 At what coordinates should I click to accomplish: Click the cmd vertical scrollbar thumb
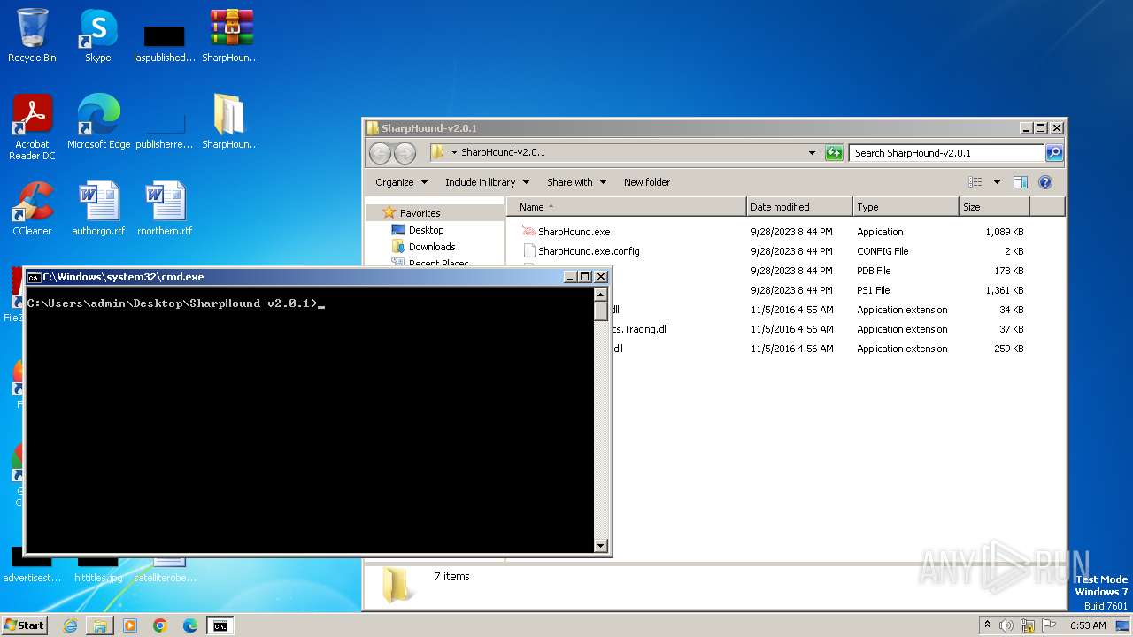(601, 312)
